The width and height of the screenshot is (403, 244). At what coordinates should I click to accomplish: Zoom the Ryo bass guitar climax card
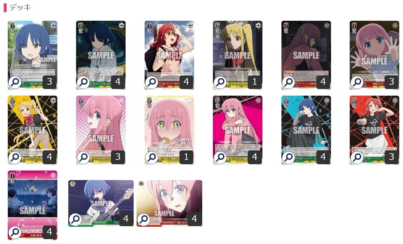(x=75, y=220)
